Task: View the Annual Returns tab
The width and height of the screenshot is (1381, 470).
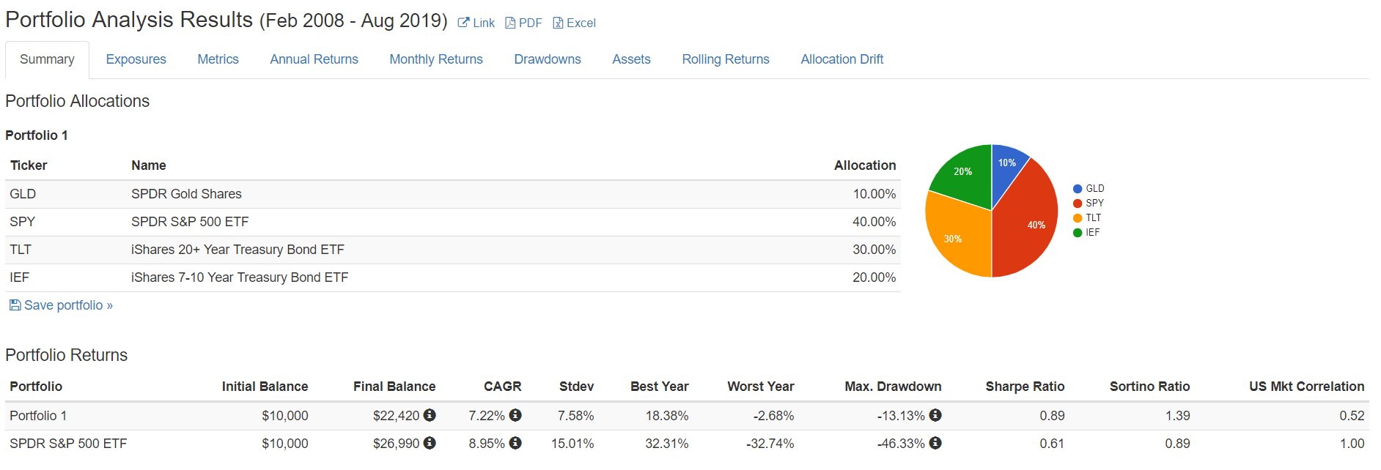Action: (314, 59)
